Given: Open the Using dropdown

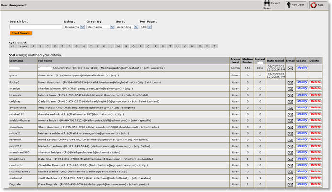Looking at the screenshot, I should 74,27.
